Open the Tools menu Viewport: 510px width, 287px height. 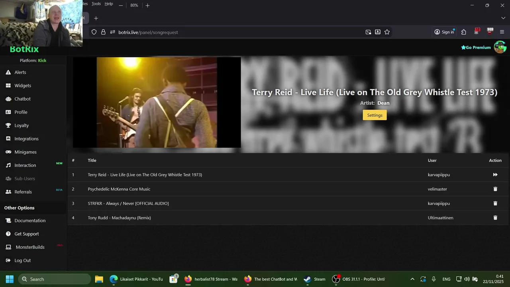pyautogui.click(x=96, y=4)
